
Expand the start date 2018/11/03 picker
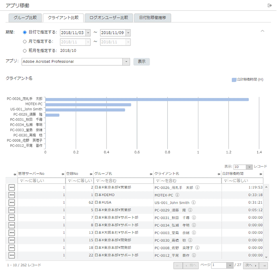(x=88, y=33)
